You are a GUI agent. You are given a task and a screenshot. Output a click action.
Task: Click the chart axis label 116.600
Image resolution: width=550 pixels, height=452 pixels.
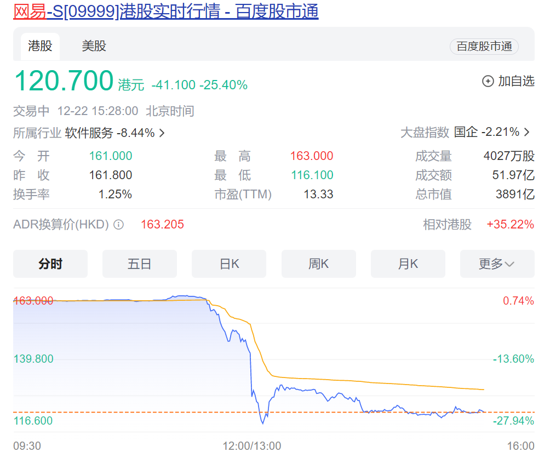(33, 420)
